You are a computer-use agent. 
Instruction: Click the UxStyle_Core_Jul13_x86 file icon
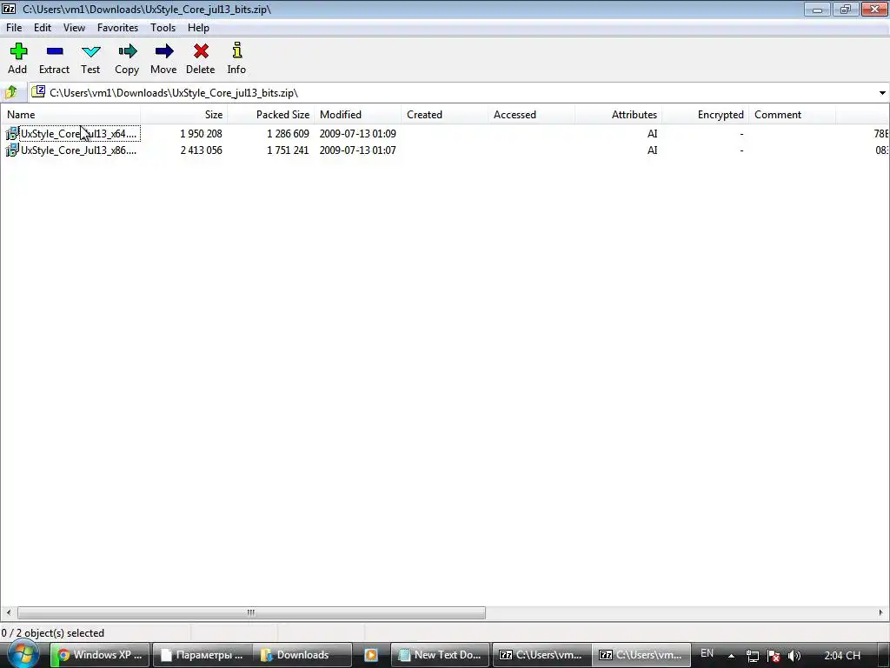click(x=12, y=150)
